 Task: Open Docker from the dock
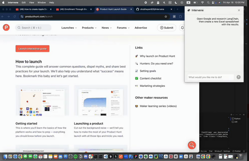[181, 157]
